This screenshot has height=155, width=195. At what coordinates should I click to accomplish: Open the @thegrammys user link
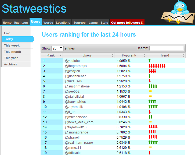[x=76, y=66]
